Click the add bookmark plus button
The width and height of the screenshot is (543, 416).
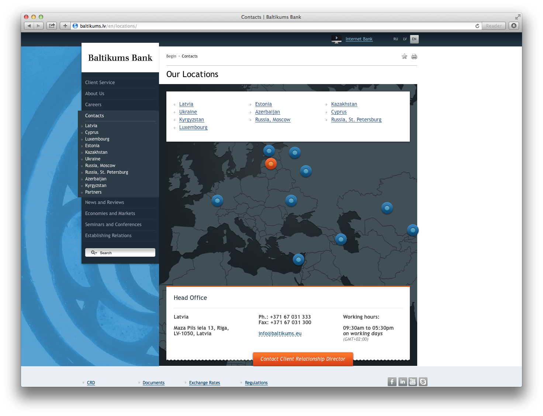click(x=65, y=26)
